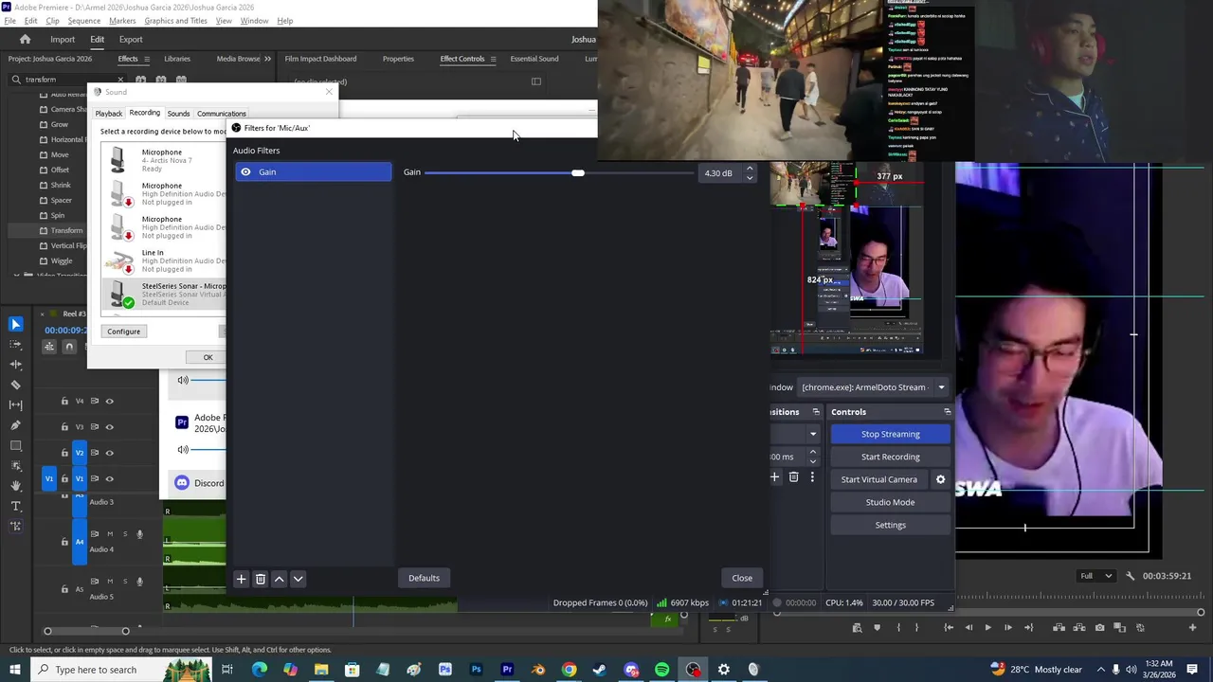Undock the OBS Controls panel
This screenshot has width=1213, height=682.
pyautogui.click(x=947, y=412)
